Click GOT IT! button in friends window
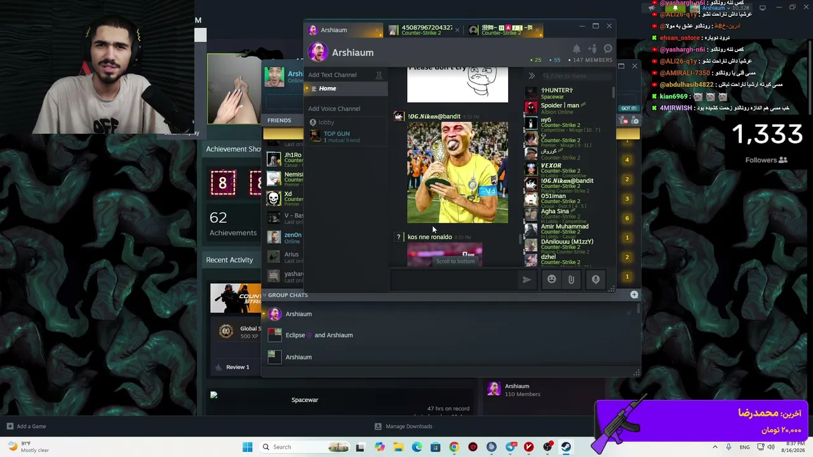Viewport: 813px width, 457px height. tap(629, 109)
